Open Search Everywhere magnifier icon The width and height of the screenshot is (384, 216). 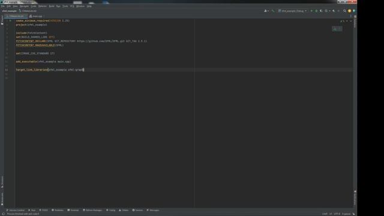pyautogui.click(x=344, y=11)
